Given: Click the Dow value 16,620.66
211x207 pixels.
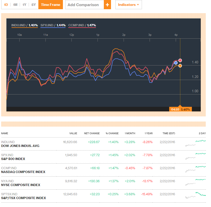Looking at the screenshot, I should pos(70,142).
